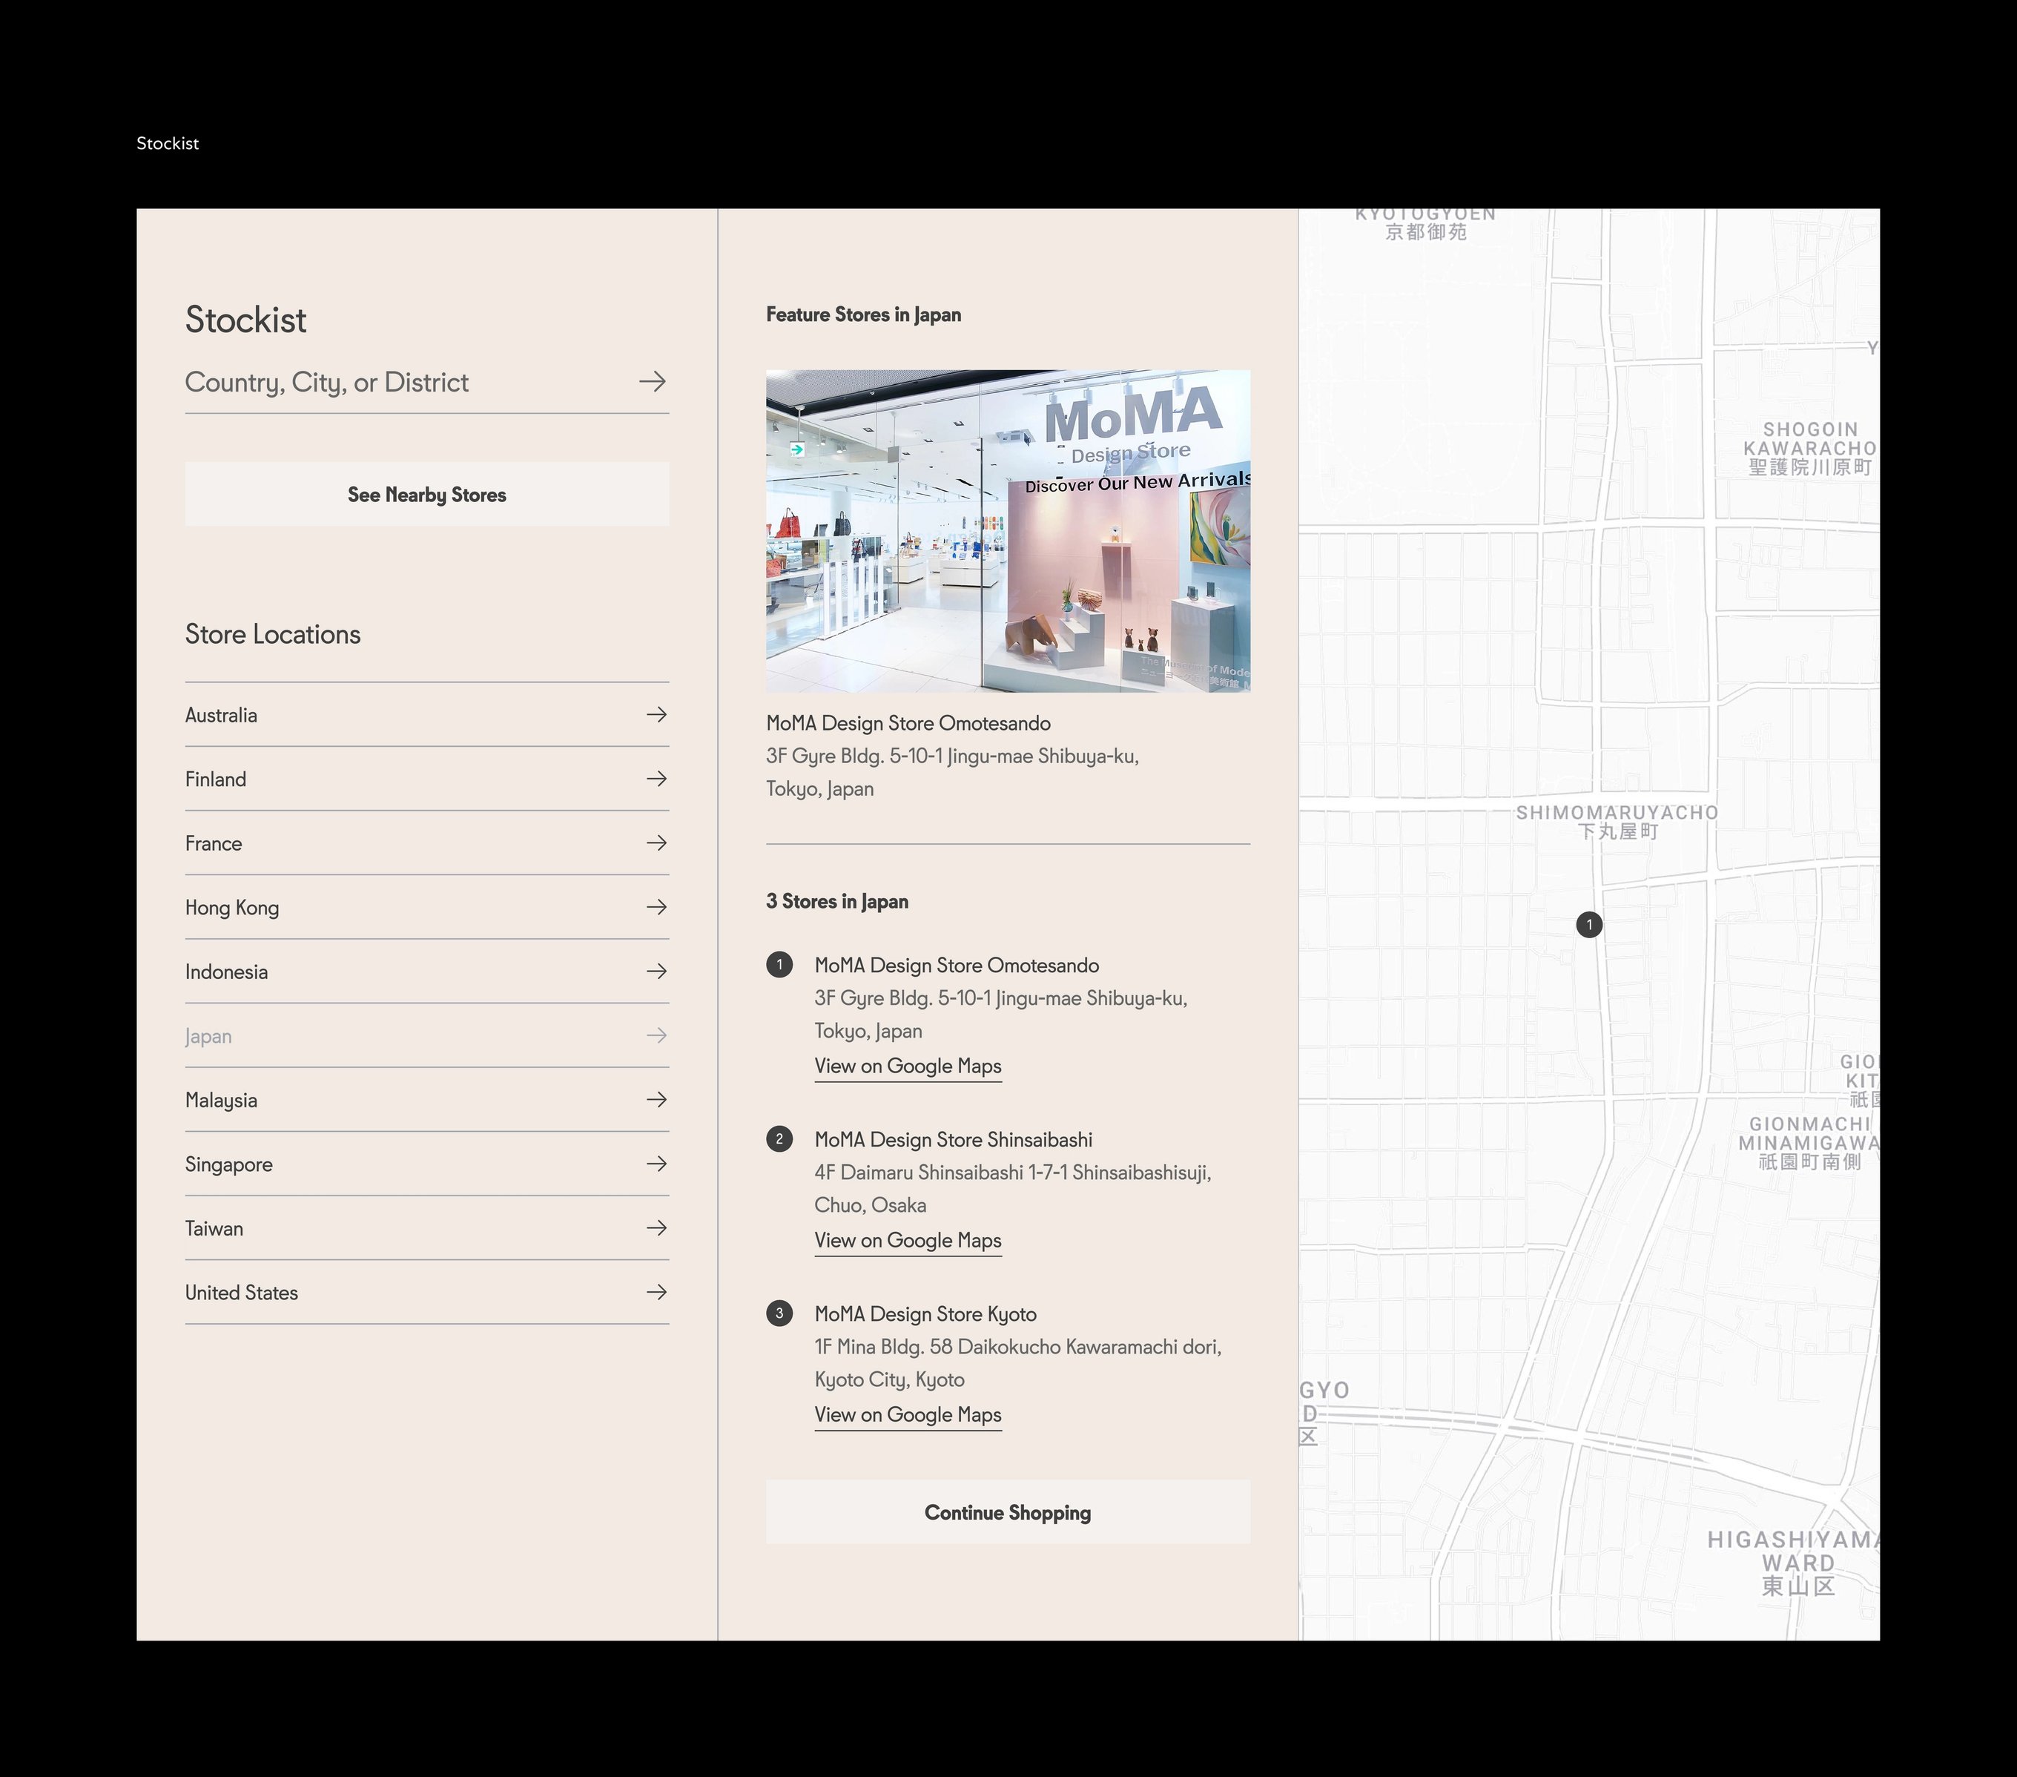Click the See Nearby Stores button
Image resolution: width=2017 pixels, height=1777 pixels.
(427, 495)
